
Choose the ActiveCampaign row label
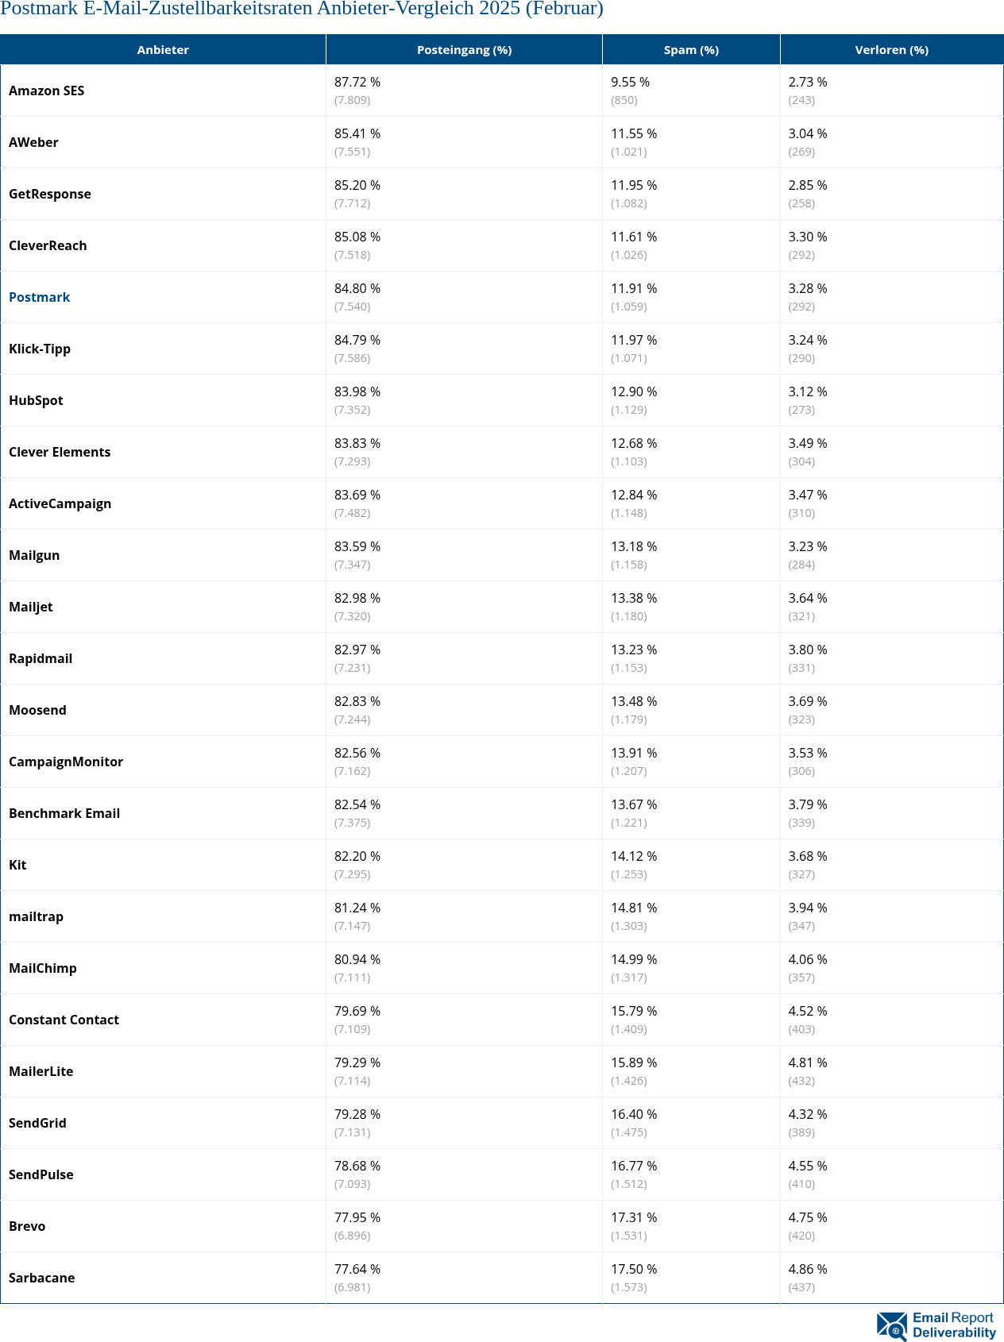tap(60, 503)
